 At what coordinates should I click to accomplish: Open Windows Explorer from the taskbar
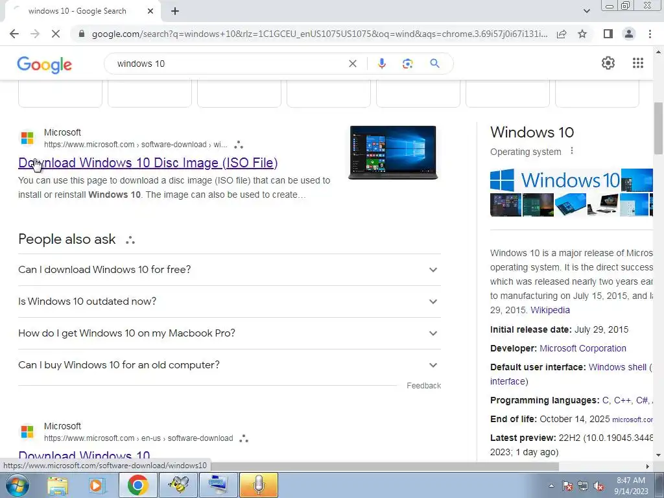coord(58,485)
